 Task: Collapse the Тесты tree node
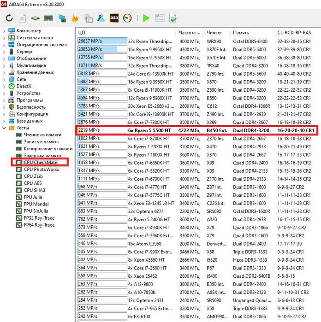(x=4, y=128)
